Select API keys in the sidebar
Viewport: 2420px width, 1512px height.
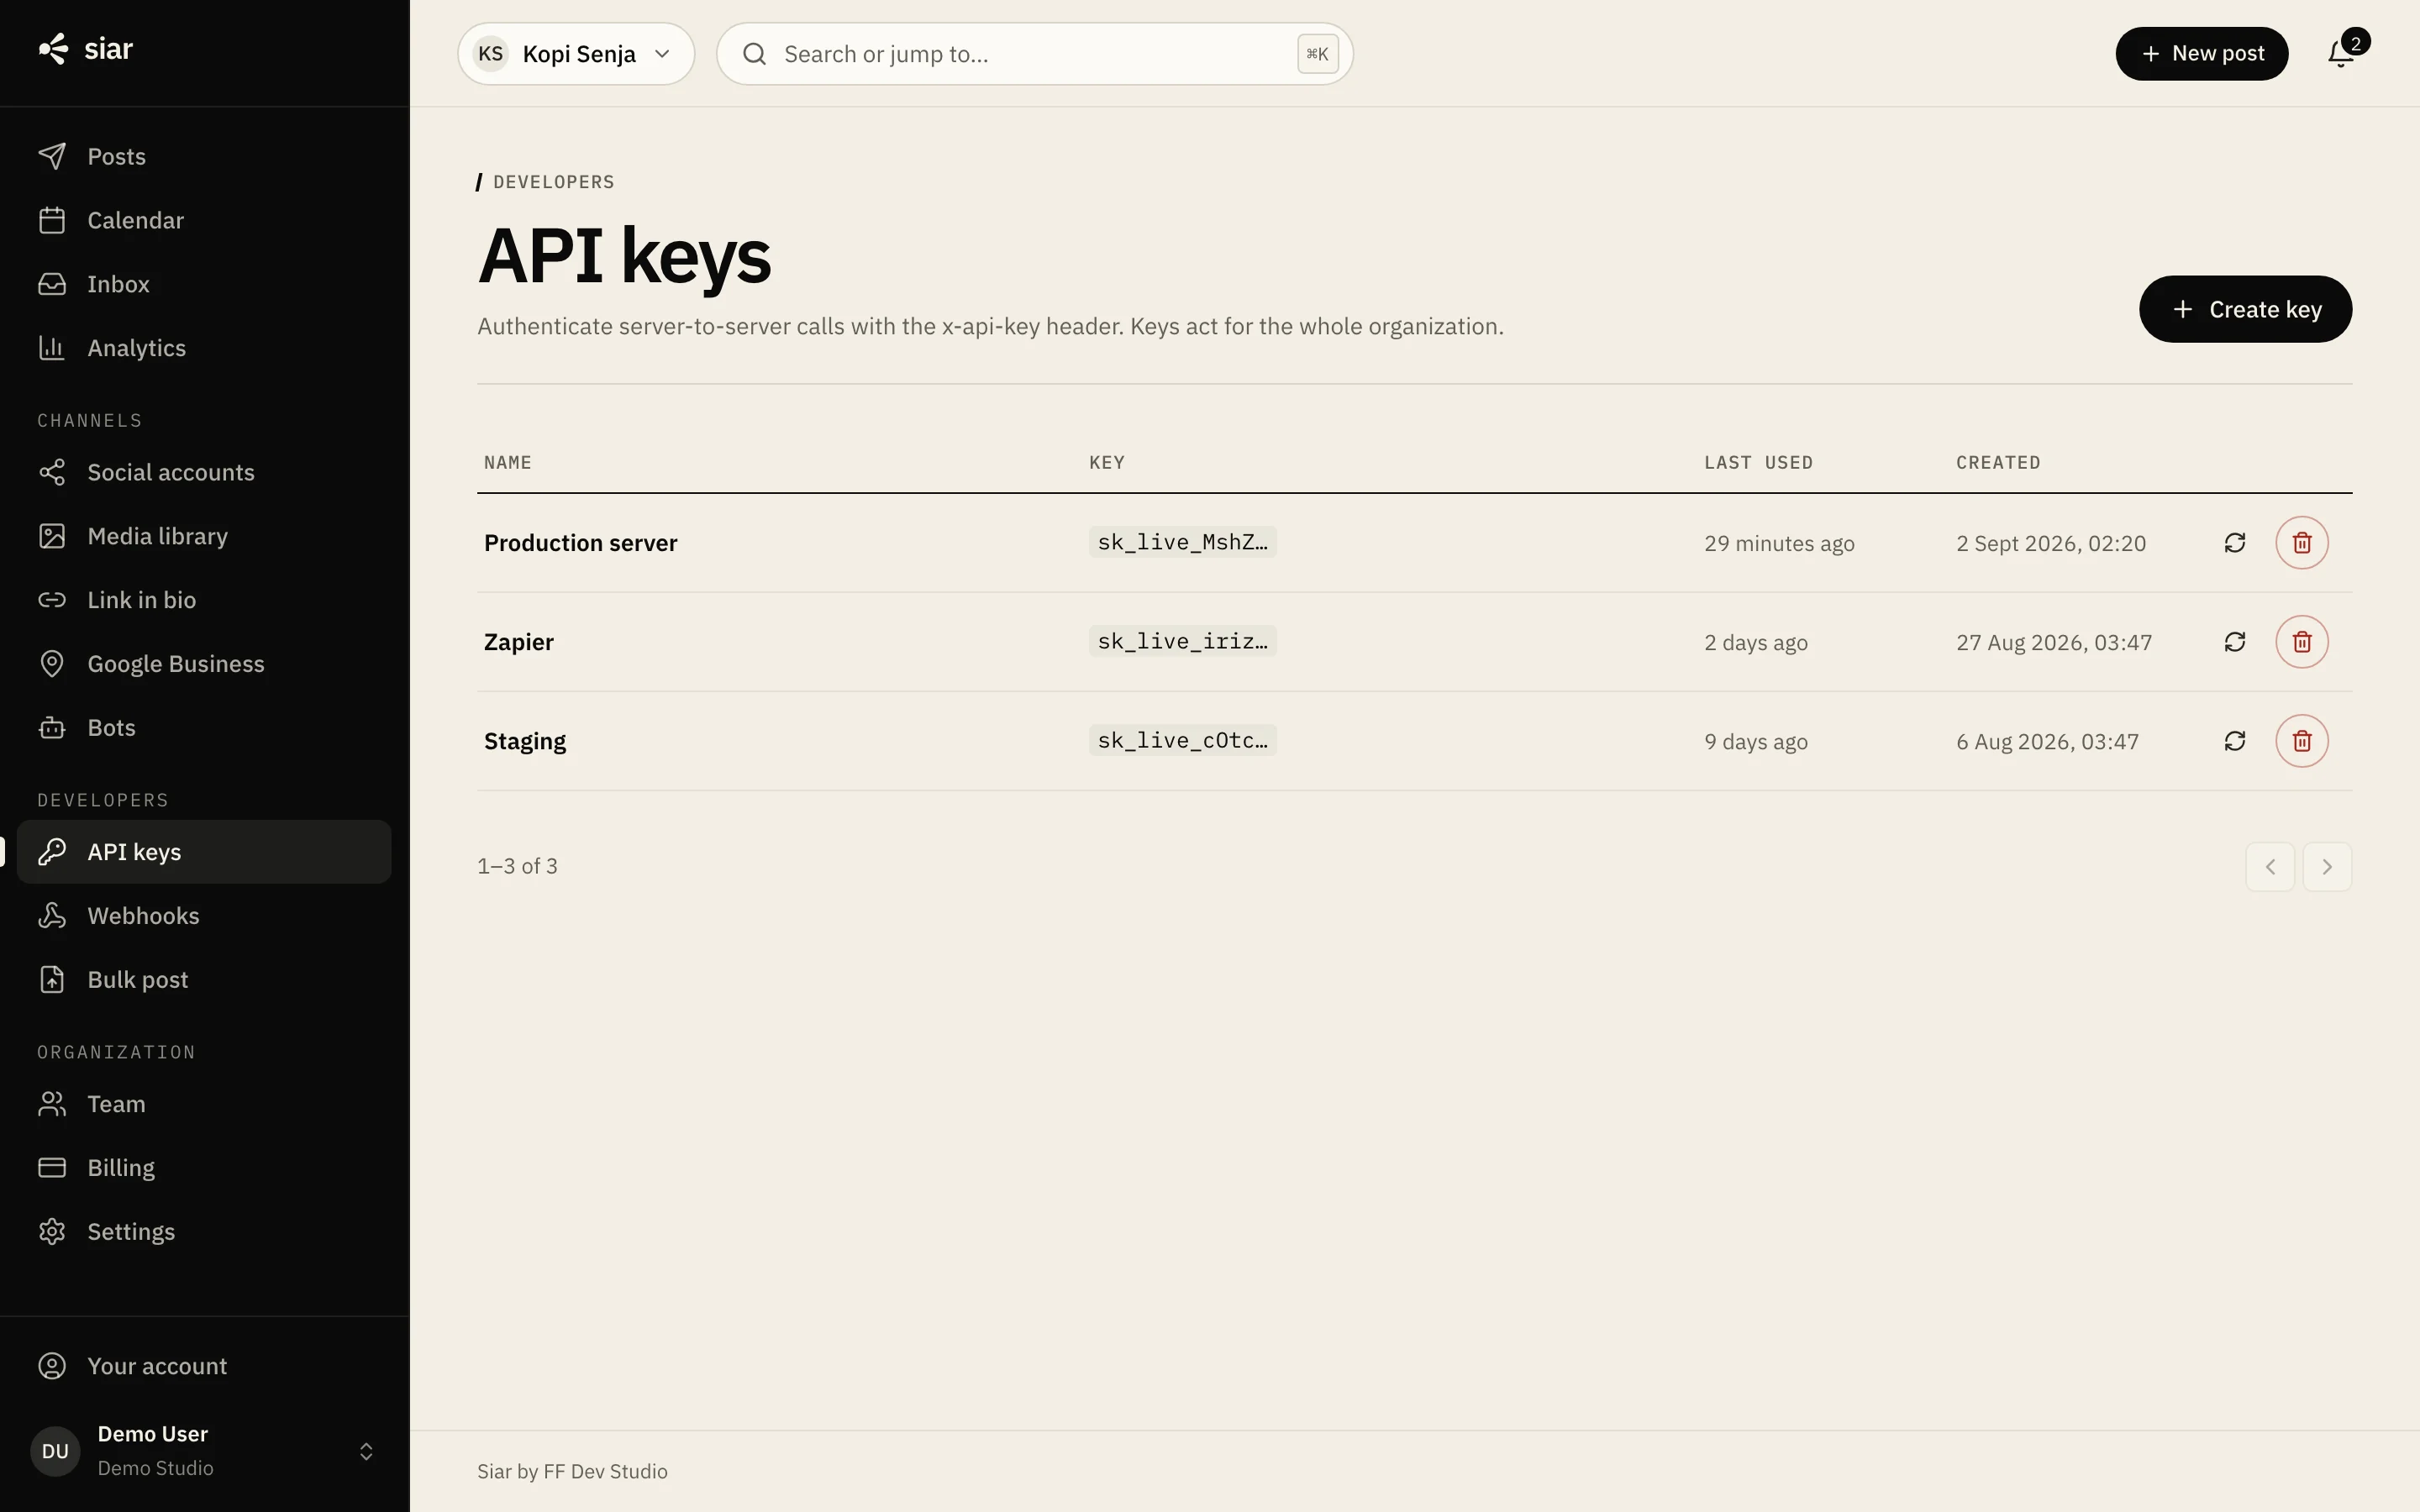point(204,852)
